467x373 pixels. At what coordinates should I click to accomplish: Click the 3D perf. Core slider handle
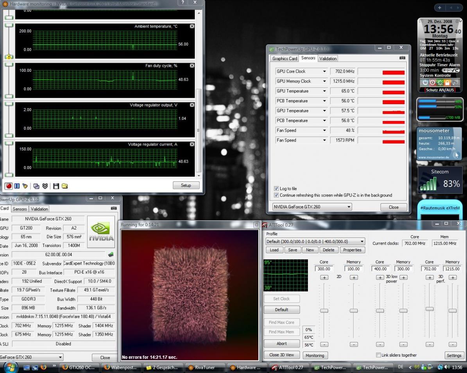coord(429,309)
